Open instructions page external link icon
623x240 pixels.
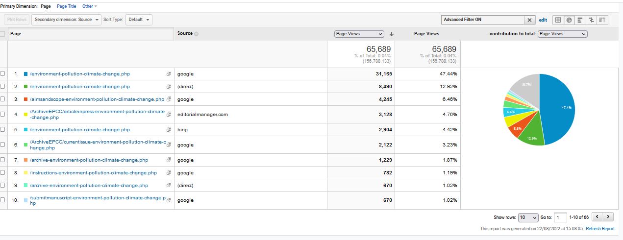pos(169,173)
